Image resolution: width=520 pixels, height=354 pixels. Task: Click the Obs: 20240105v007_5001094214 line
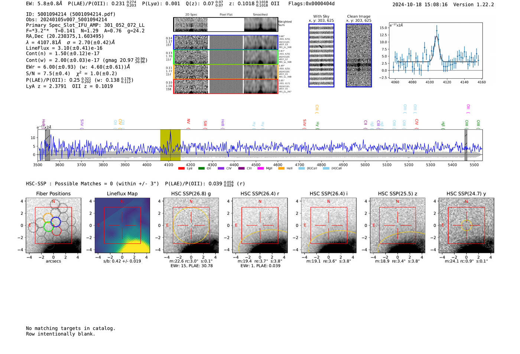tap(66, 20)
